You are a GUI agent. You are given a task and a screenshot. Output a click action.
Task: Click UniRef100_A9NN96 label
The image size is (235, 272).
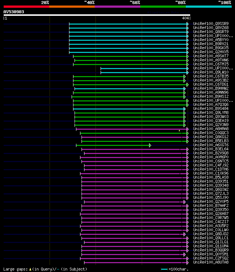pos(211,93)
